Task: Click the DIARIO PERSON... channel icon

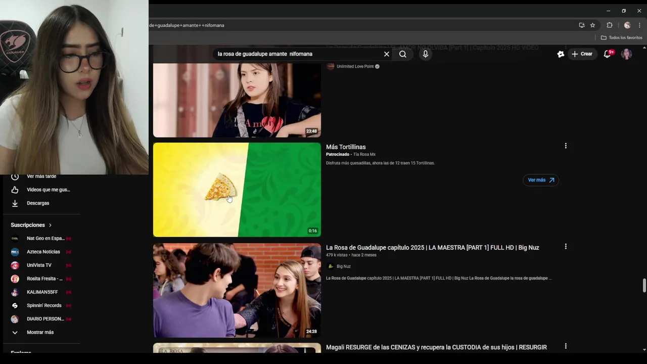Action: [15, 319]
